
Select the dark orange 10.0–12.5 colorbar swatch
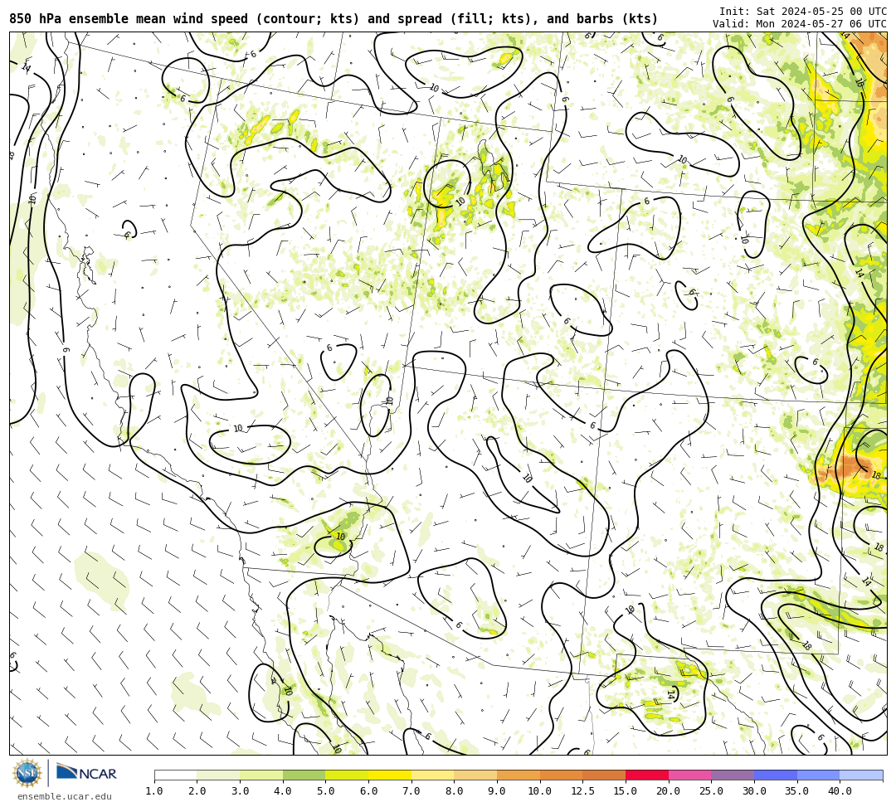(x=561, y=775)
